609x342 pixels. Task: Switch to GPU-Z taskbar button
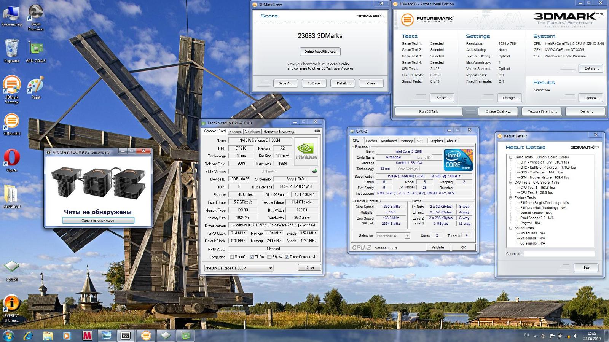(x=185, y=336)
